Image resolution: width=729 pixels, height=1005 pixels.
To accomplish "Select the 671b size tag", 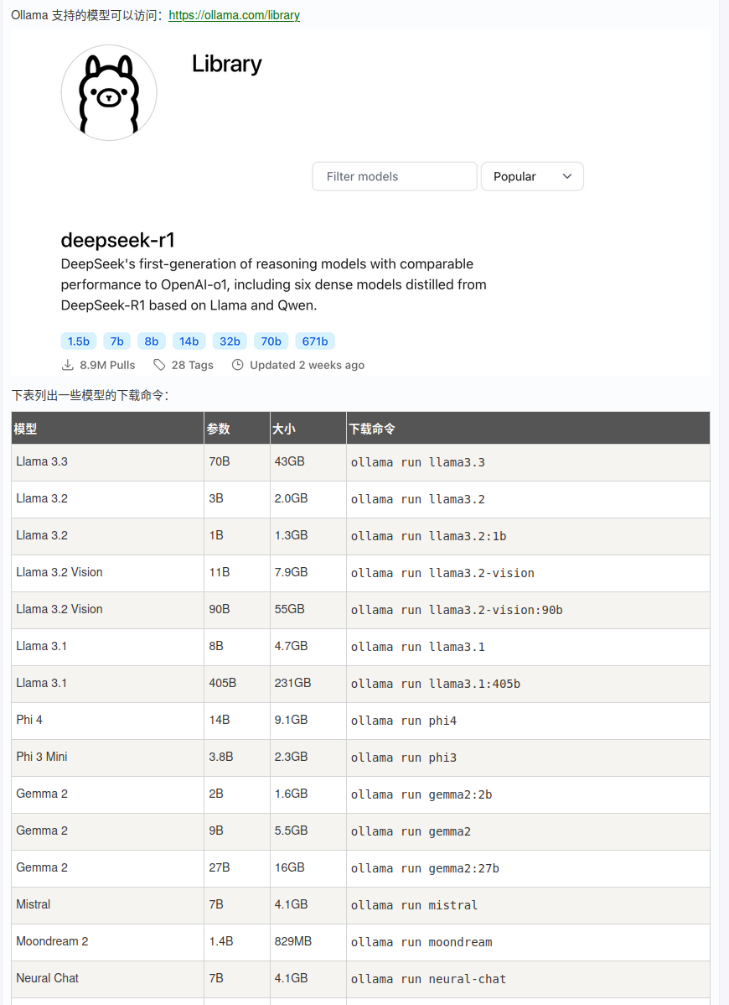I will coord(315,341).
